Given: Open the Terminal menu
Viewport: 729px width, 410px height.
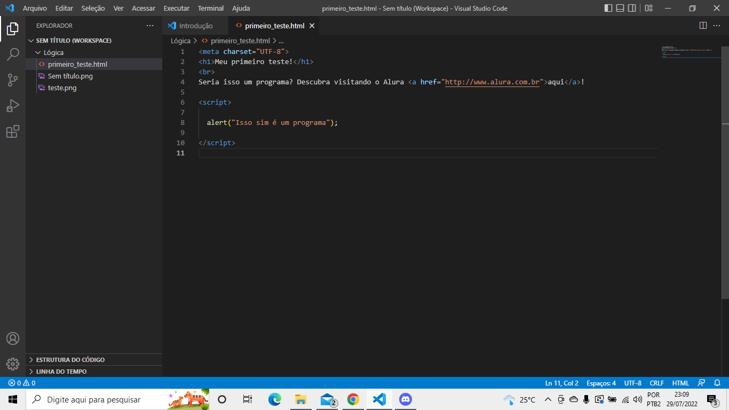Looking at the screenshot, I should point(211,8).
